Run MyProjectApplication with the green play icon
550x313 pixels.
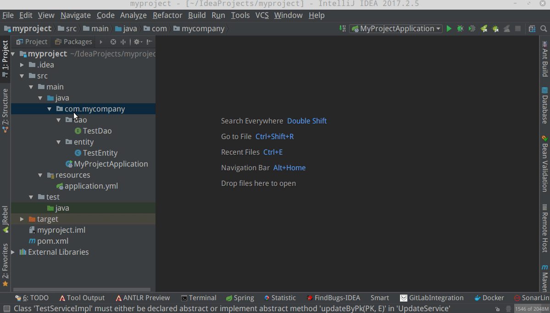point(449,29)
